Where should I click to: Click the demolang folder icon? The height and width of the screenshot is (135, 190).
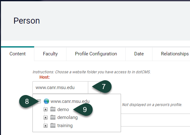53,117
